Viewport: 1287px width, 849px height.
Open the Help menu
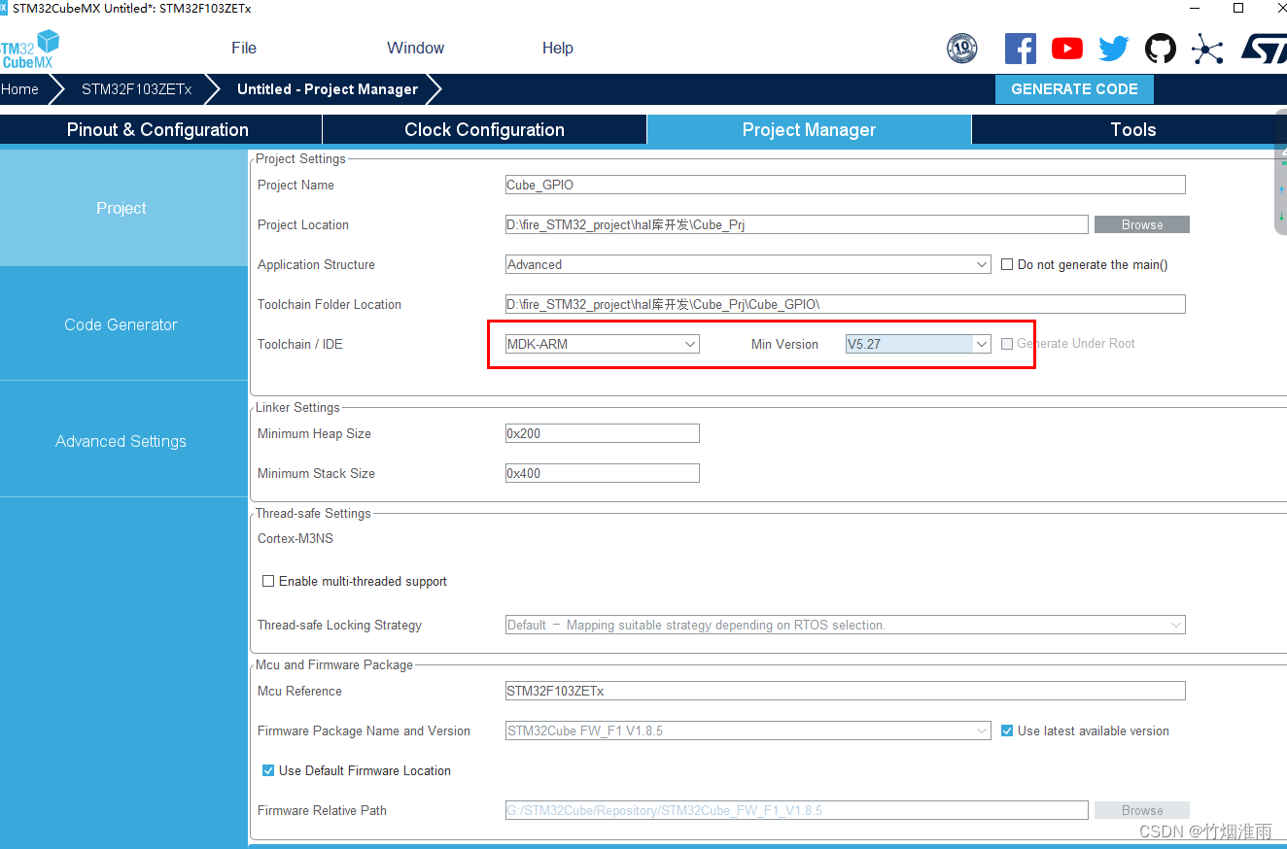click(x=557, y=48)
